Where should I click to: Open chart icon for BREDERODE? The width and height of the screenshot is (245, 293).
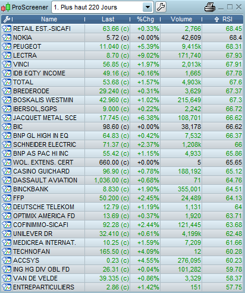point(7,91)
